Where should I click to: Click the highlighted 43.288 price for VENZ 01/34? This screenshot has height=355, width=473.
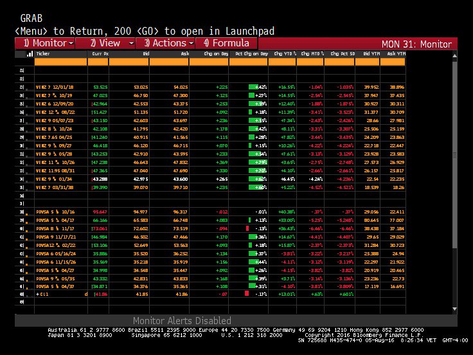(x=100, y=179)
